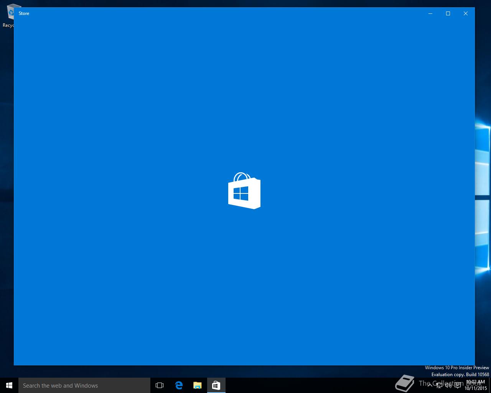The width and height of the screenshot is (491, 393).
Task: Focus the 'Search the web and Windows' box
Action: (x=84, y=385)
